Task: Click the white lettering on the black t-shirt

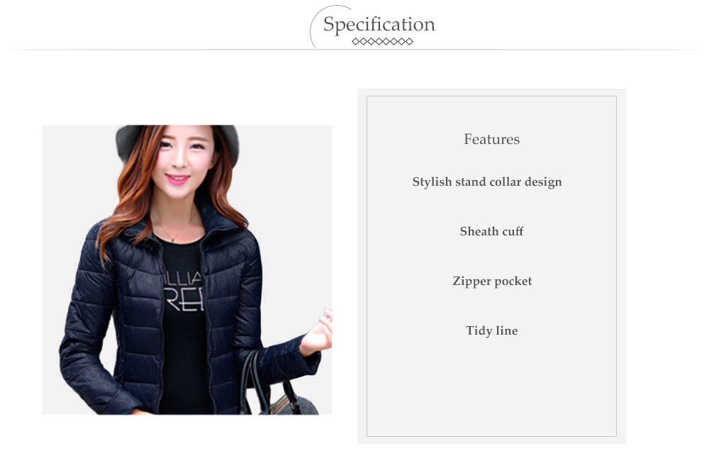Action: click(x=184, y=291)
